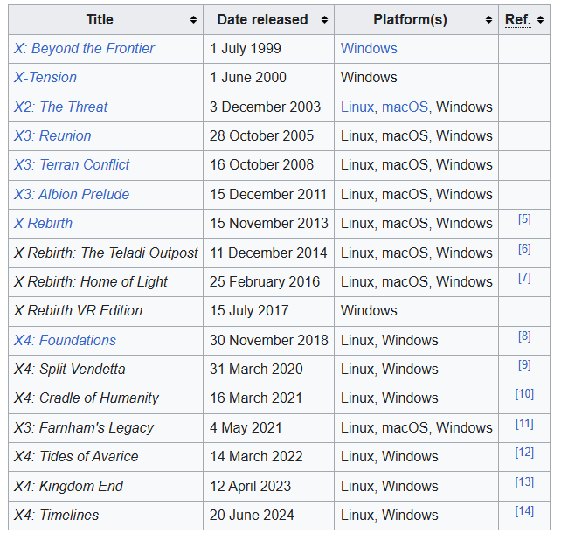The image size is (561, 540).
Task: Click Windows cell in X Rebirth VR Edition row
Action: [417, 311]
